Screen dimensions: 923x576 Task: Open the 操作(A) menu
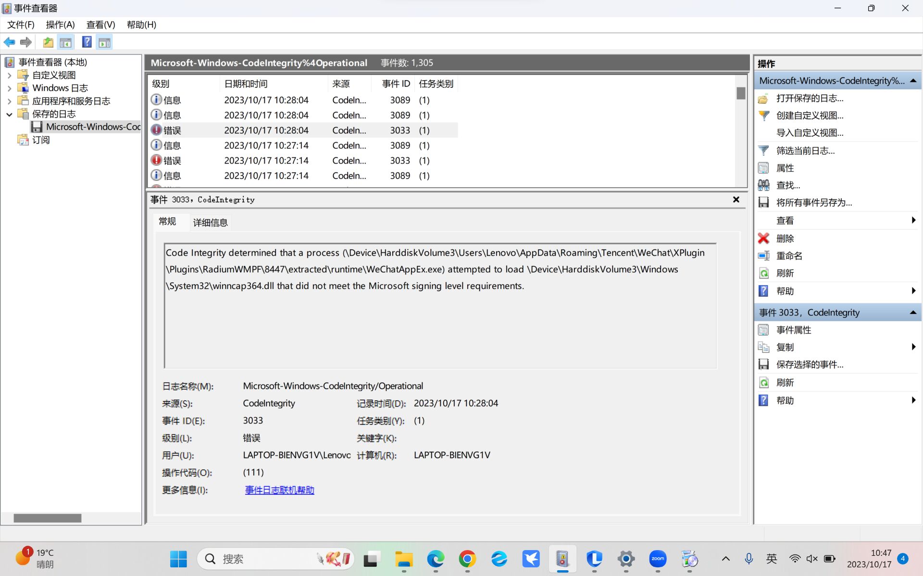click(x=60, y=24)
